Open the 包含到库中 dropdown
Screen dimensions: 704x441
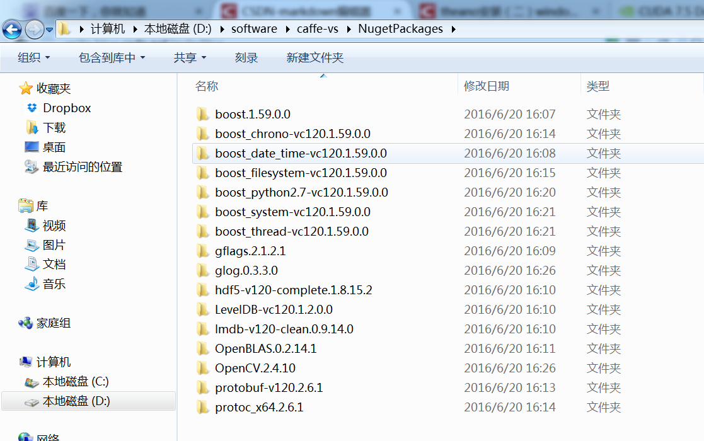(x=112, y=58)
